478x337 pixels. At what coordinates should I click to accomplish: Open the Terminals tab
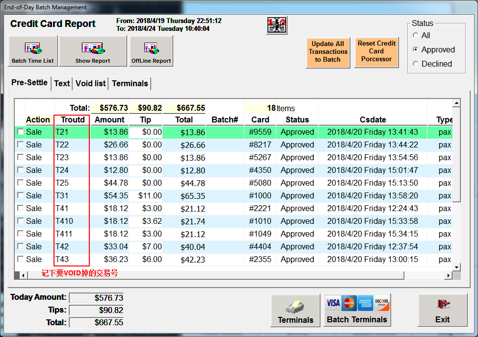[x=130, y=83]
